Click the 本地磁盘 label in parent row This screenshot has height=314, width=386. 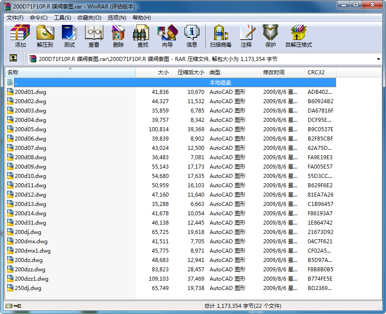click(x=220, y=83)
